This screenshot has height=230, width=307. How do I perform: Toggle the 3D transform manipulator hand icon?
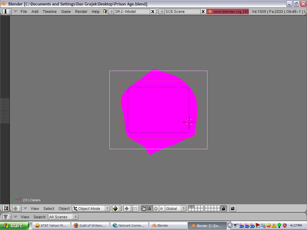click(144, 208)
